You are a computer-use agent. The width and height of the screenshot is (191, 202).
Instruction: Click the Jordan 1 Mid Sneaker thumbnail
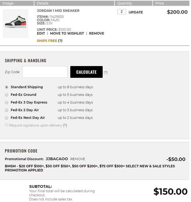click(15, 23)
